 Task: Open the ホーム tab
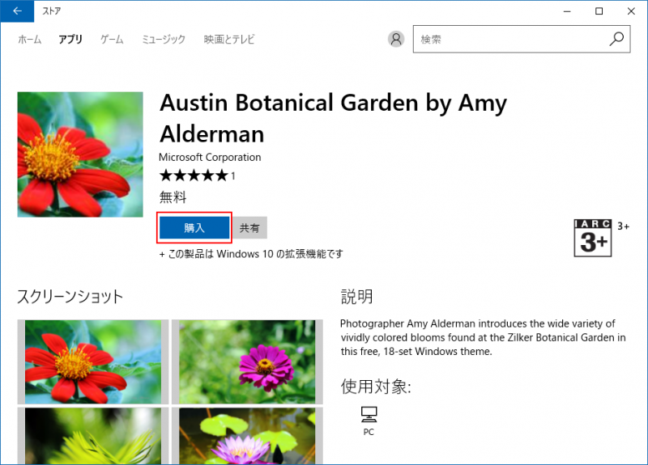(x=29, y=39)
